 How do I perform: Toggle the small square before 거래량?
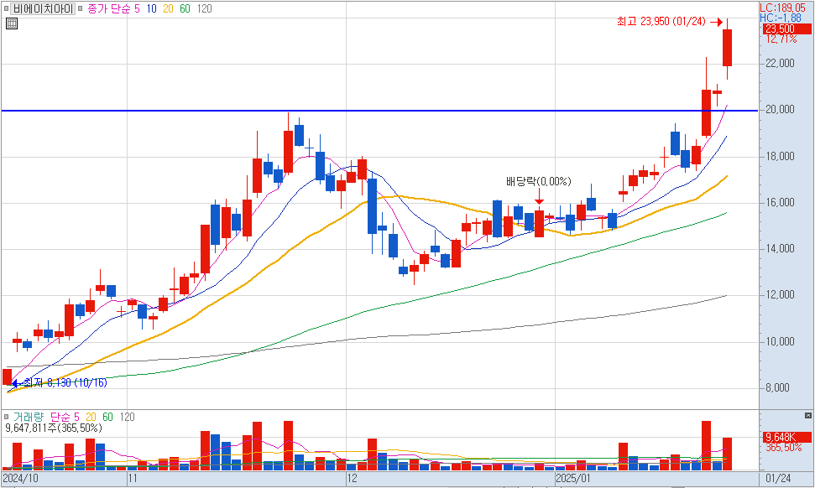tap(6, 417)
